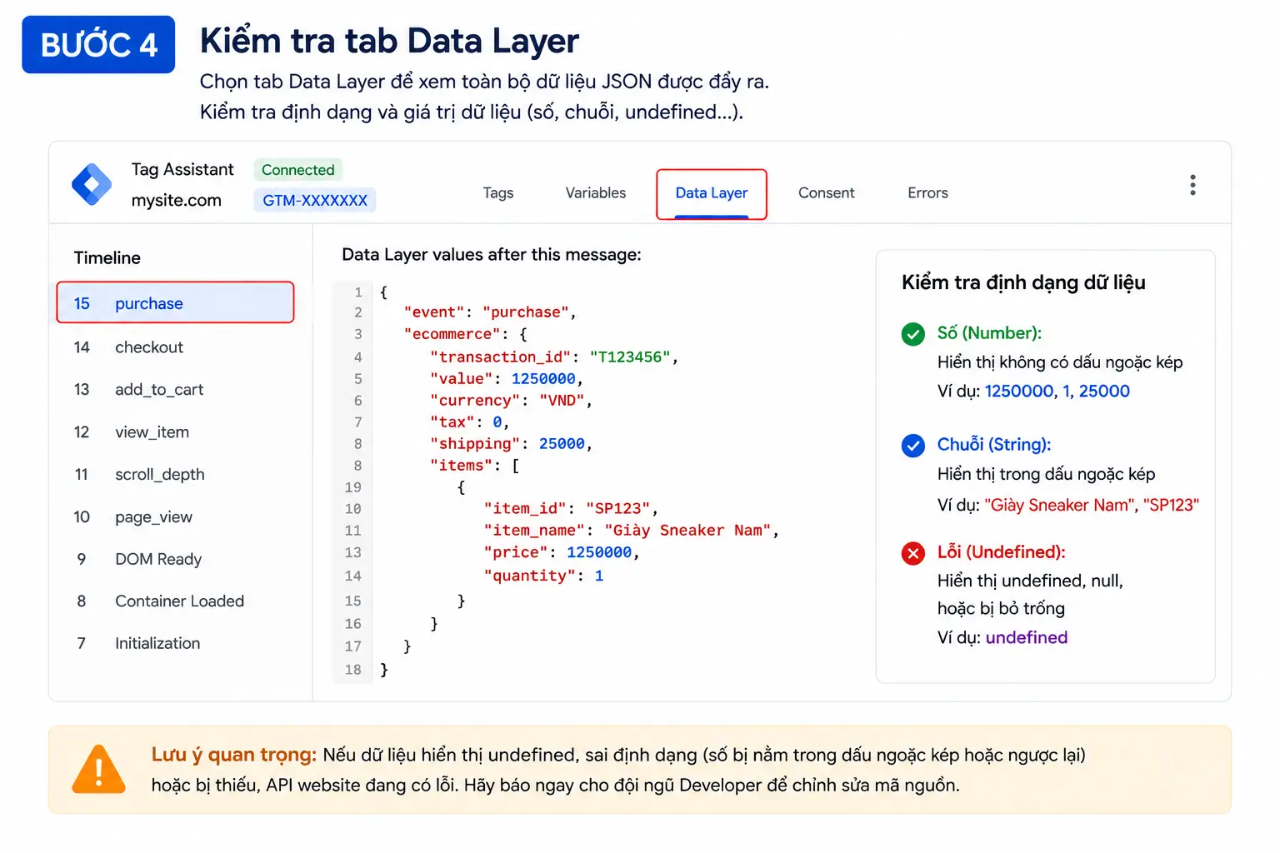Click the Timeline heading
This screenshot has height=853, width=1280.
coord(107,258)
